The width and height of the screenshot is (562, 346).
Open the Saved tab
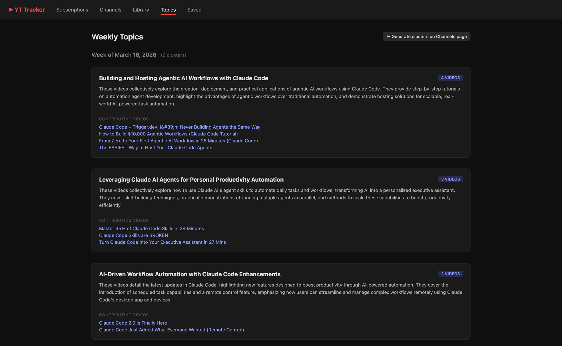point(194,10)
